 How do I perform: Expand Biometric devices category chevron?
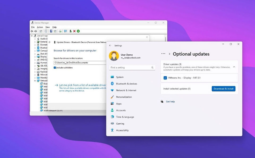pyautogui.click(x=35, y=45)
